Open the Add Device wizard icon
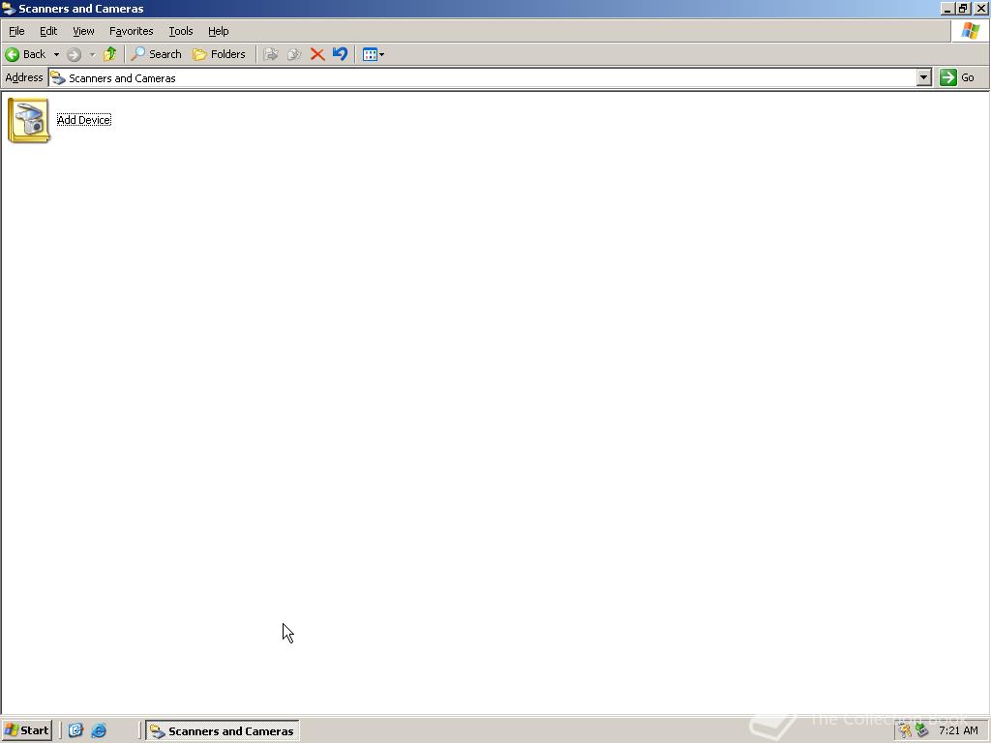Image resolution: width=991 pixels, height=743 pixels. (x=29, y=120)
